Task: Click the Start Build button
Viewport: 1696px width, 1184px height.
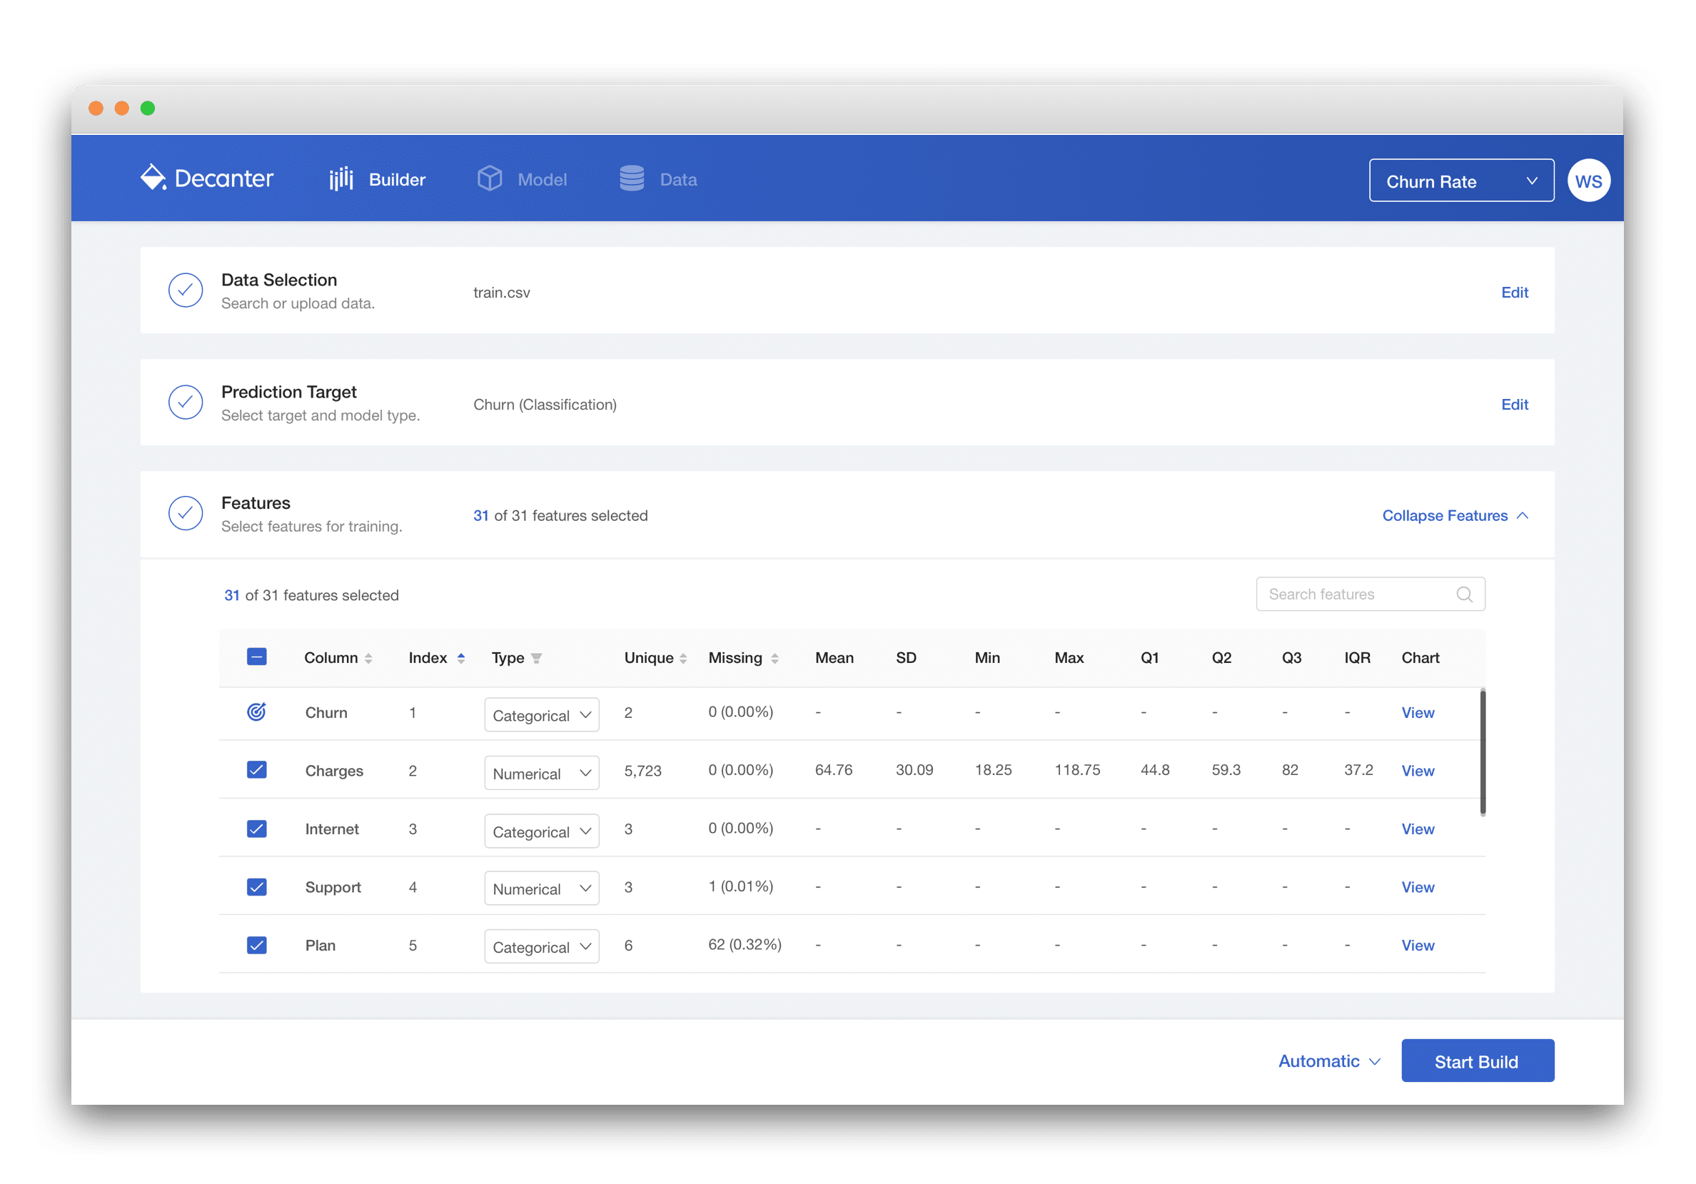Action: pos(1478,1061)
